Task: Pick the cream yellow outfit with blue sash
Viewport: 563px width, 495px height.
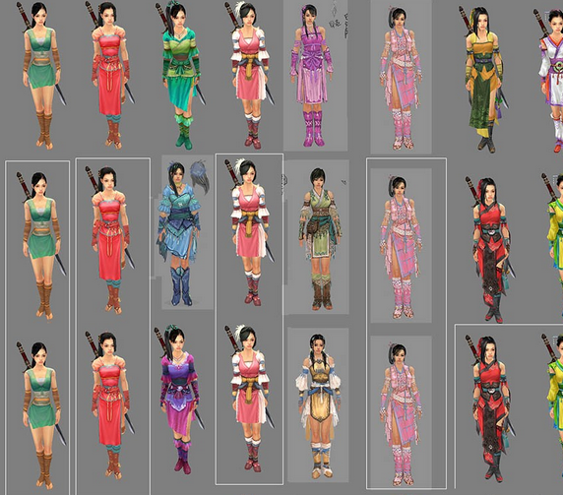Action: point(318,406)
